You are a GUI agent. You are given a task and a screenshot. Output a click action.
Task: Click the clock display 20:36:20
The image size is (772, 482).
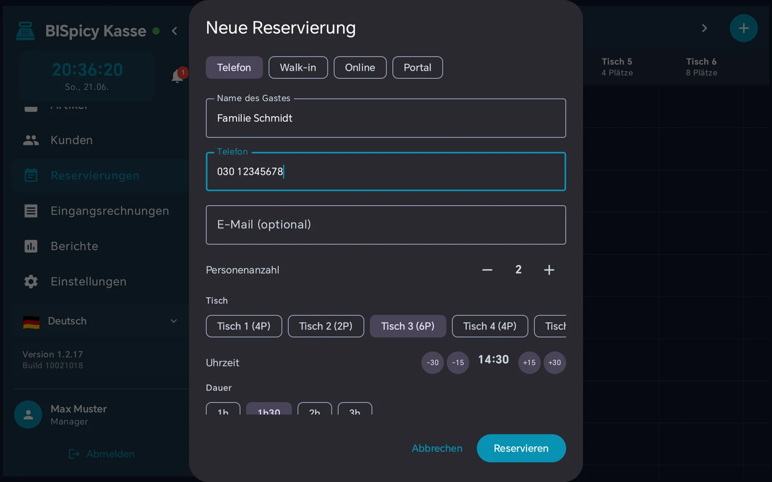[87, 70]
